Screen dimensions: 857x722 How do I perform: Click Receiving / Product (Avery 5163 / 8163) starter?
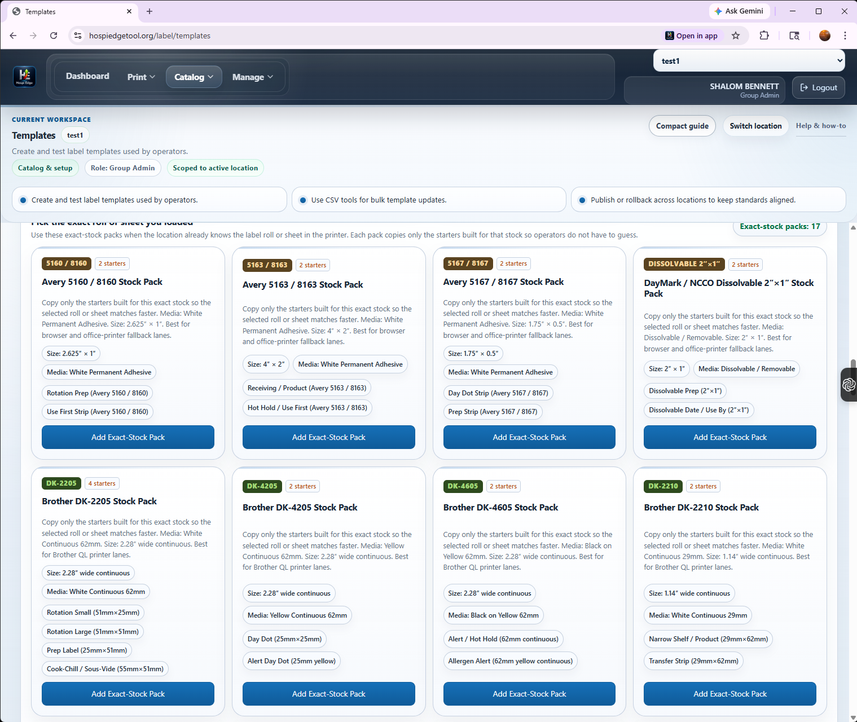click(x=307, y=388)
